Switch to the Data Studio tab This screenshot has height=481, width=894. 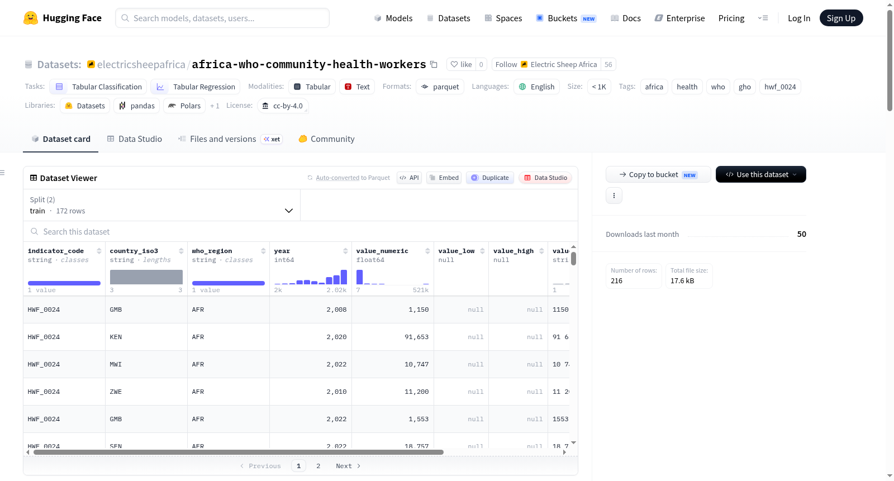135,139
